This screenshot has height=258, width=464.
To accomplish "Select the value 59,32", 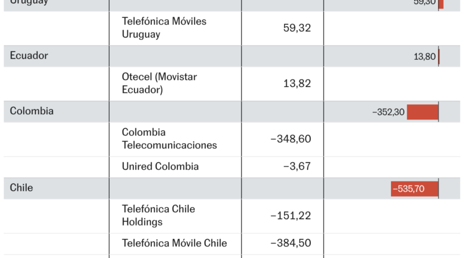I will (297, 28).
